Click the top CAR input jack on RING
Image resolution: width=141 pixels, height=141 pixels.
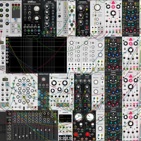click(x=70, y=8)
